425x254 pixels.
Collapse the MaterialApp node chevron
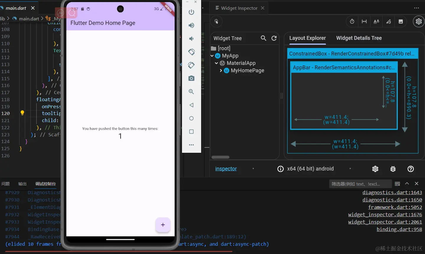pyautogui.click(x=216, y=63)
